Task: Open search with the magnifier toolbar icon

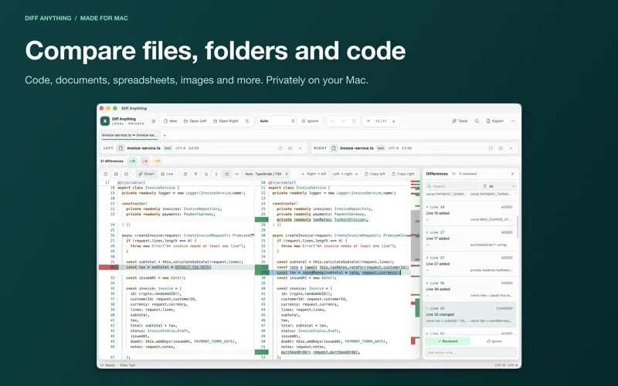Action: pos(477,121)
